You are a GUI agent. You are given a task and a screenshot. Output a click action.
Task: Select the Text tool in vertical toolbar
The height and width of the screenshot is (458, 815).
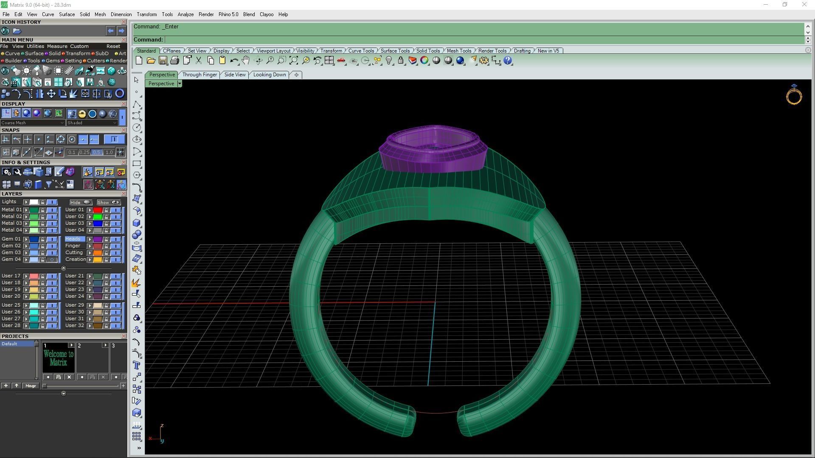tap(137, 365)
